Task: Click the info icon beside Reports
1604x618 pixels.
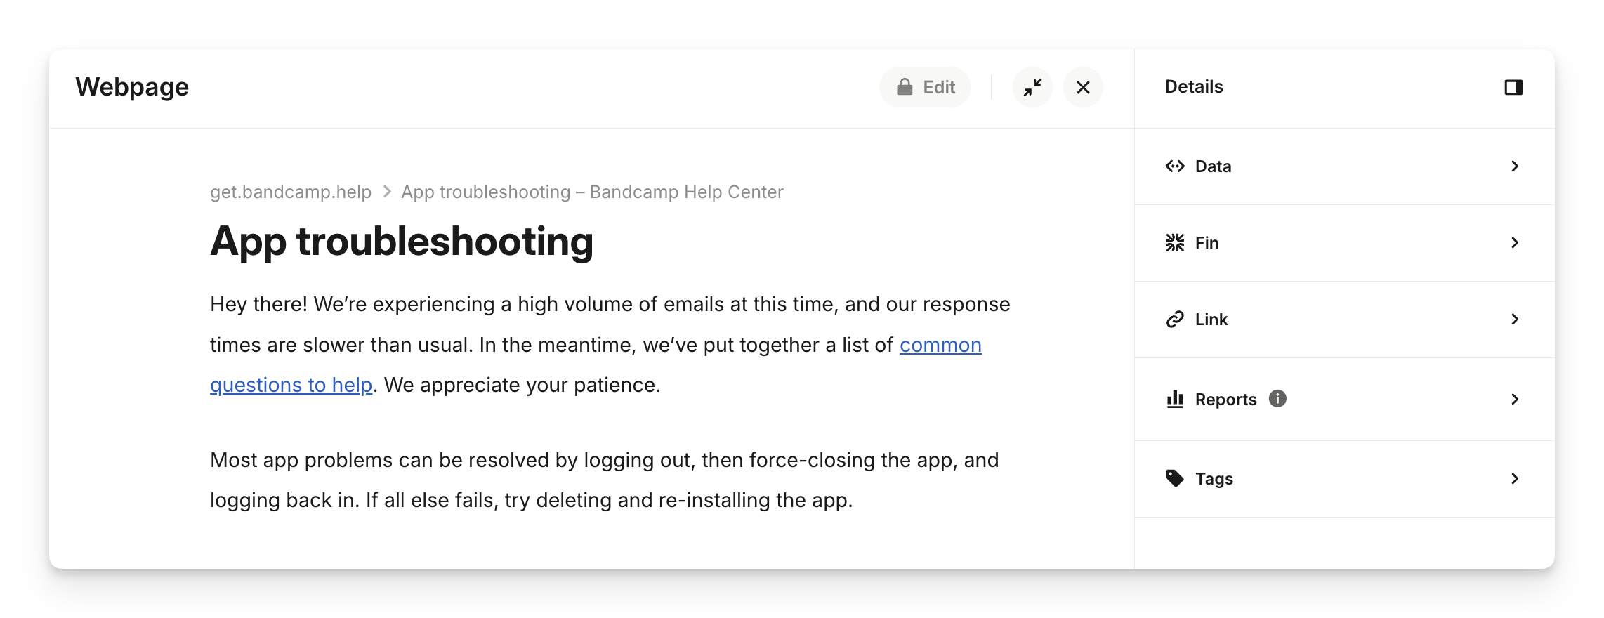Action: coord(1277,399)
